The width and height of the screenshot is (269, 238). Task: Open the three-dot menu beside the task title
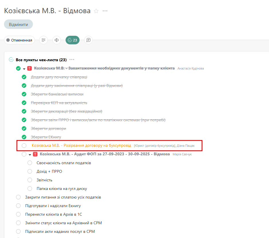[x=105, y=11]
